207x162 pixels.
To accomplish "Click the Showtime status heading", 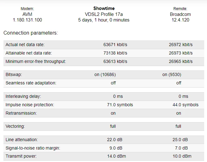I will click(103, 8).
